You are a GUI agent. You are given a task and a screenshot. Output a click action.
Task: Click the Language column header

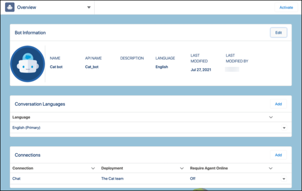pos(21,117)
